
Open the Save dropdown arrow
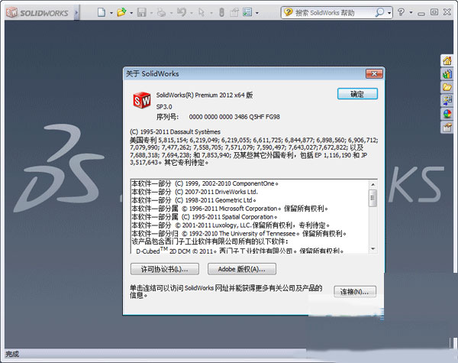click(151, 13)
